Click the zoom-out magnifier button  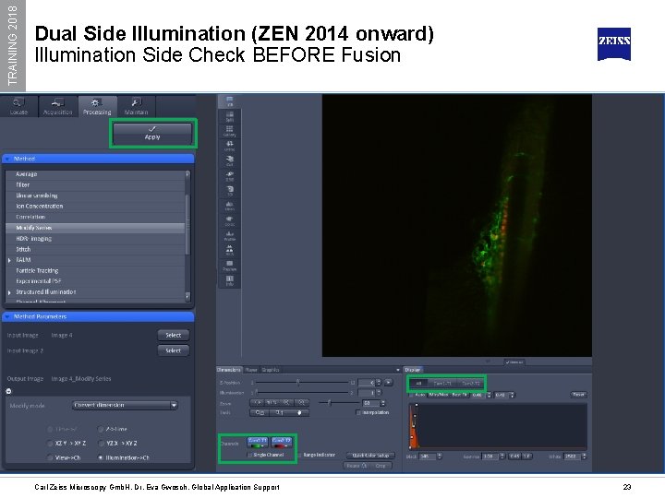[301, 402]
